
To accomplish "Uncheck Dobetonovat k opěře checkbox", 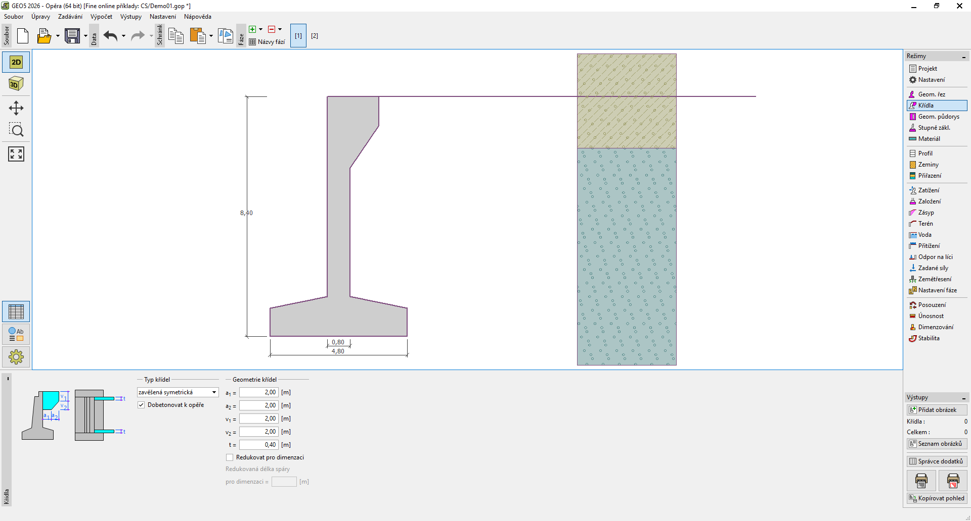I will 142,405.
